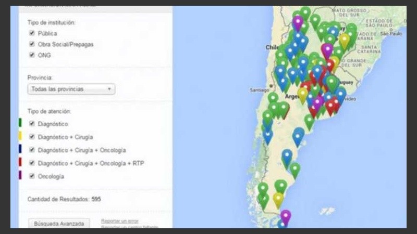Click the Falkland Islands on the map
Image resolution: width=417 pixels, height=234 pixels.
[327, 211]
